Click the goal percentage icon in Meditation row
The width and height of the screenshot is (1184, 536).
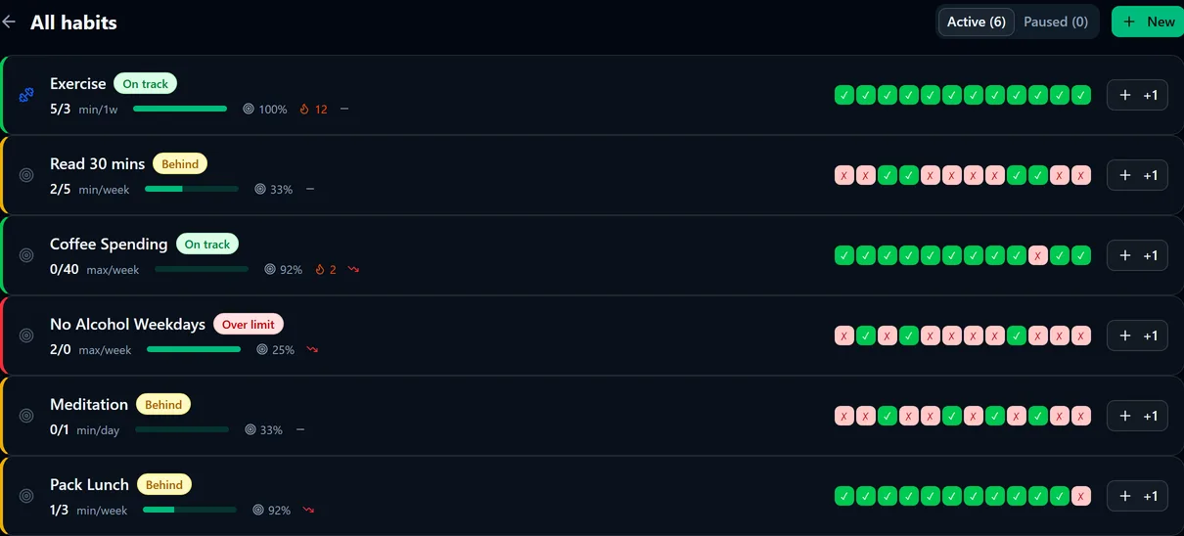(x=250, y=430)
